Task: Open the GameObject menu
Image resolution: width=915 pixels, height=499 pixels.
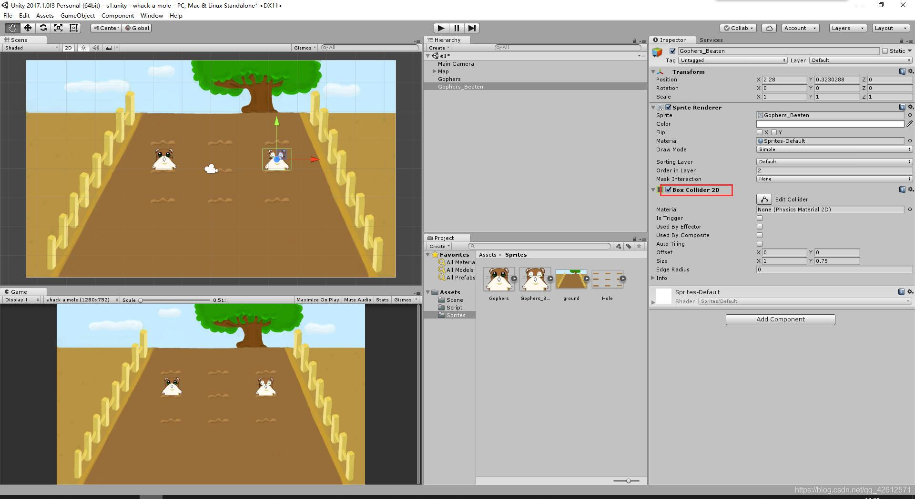Action: [x=77, y=15]
